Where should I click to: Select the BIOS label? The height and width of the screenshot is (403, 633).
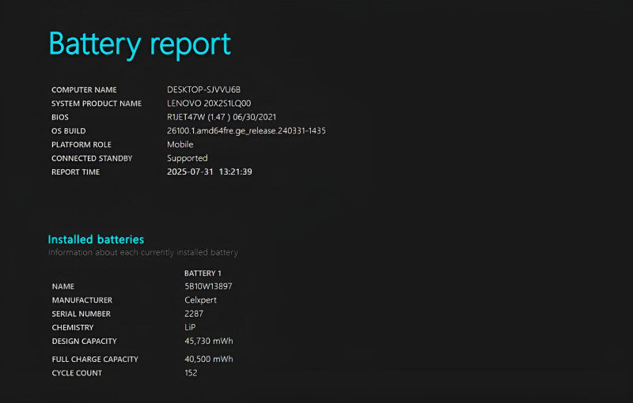pyautogui.click(x=60, y=117)
